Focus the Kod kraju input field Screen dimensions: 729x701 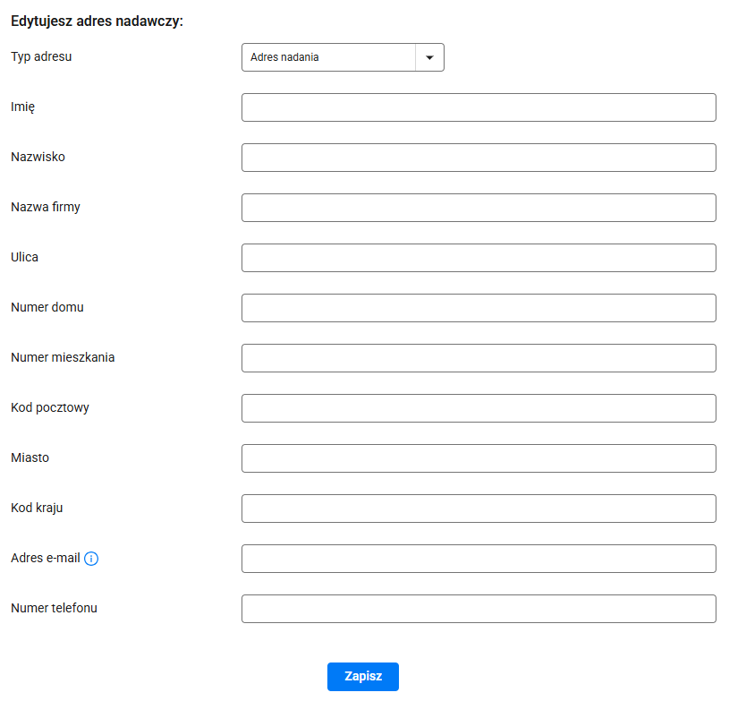[x=479, y=509]
